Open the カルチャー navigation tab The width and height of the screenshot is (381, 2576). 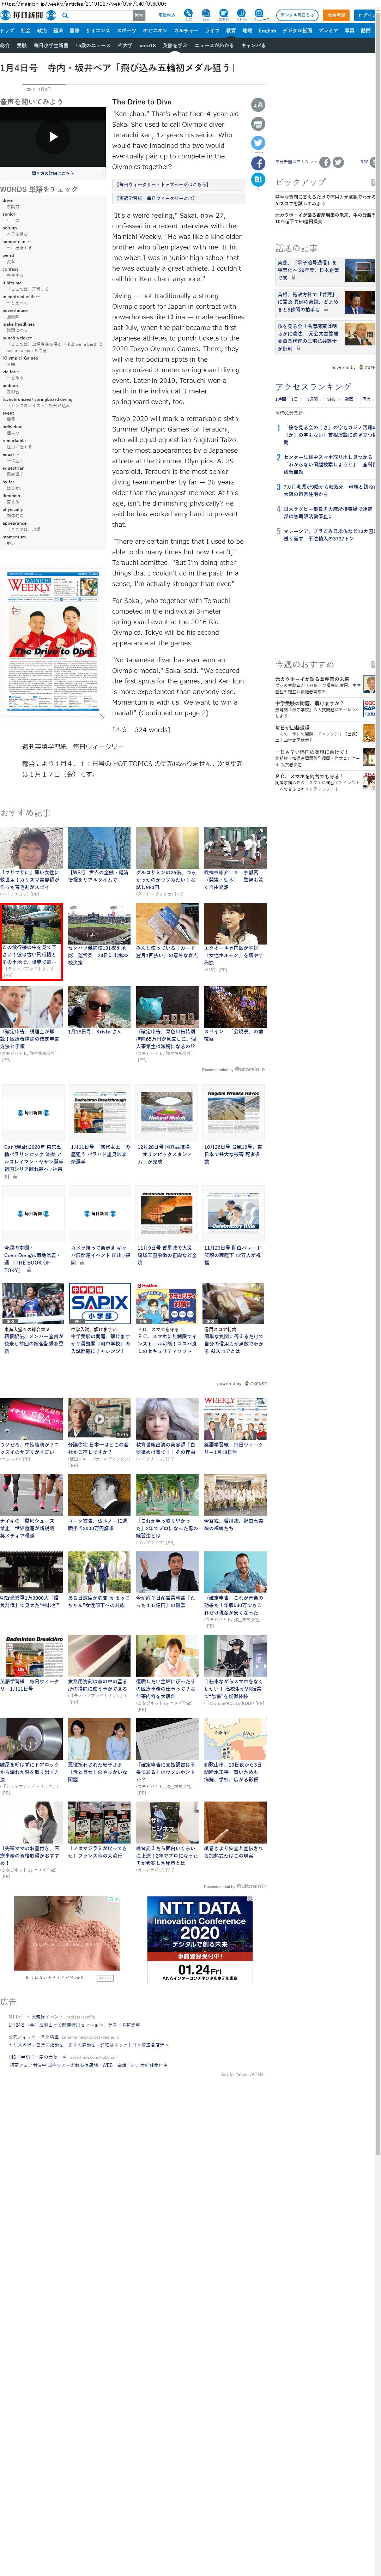pyautogui.click(x=186, y=31)
